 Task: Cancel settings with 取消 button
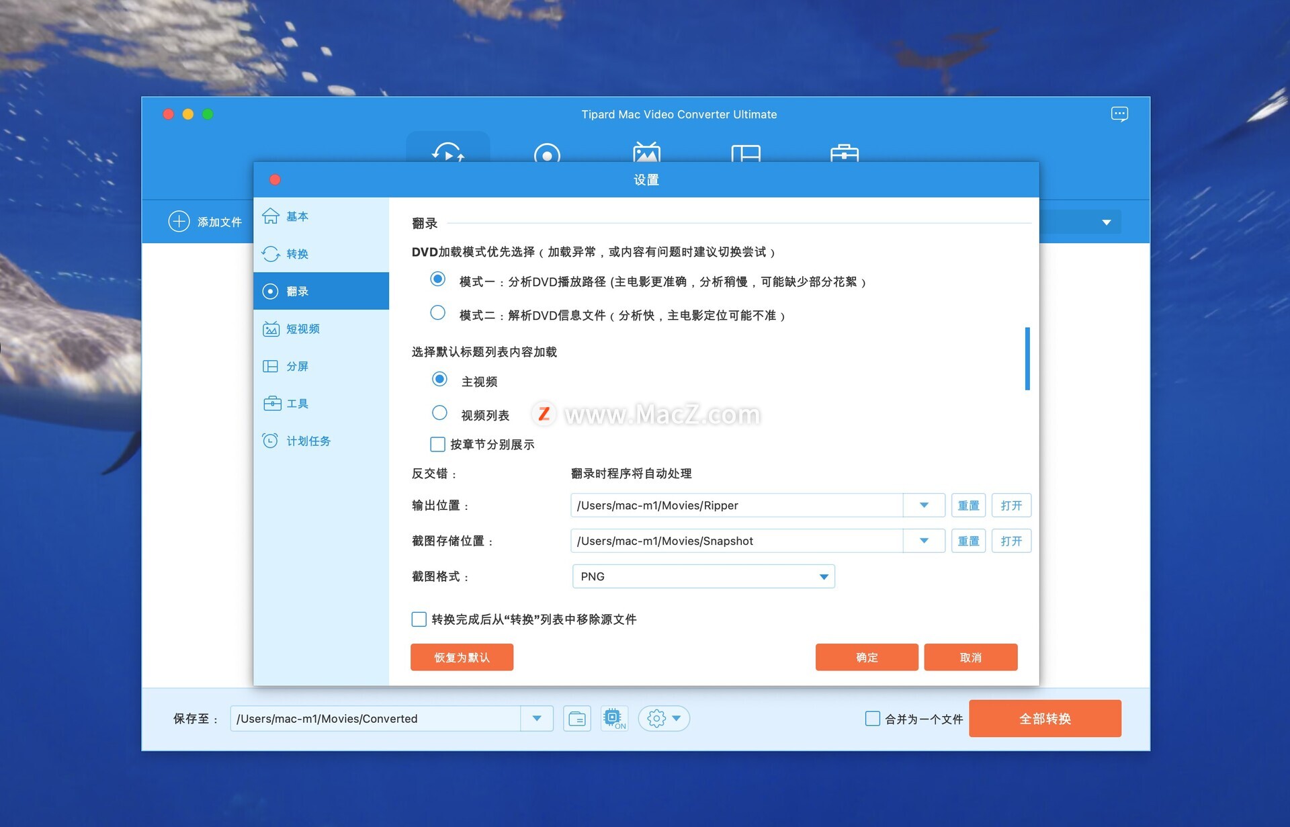click(x=971, y=657)
